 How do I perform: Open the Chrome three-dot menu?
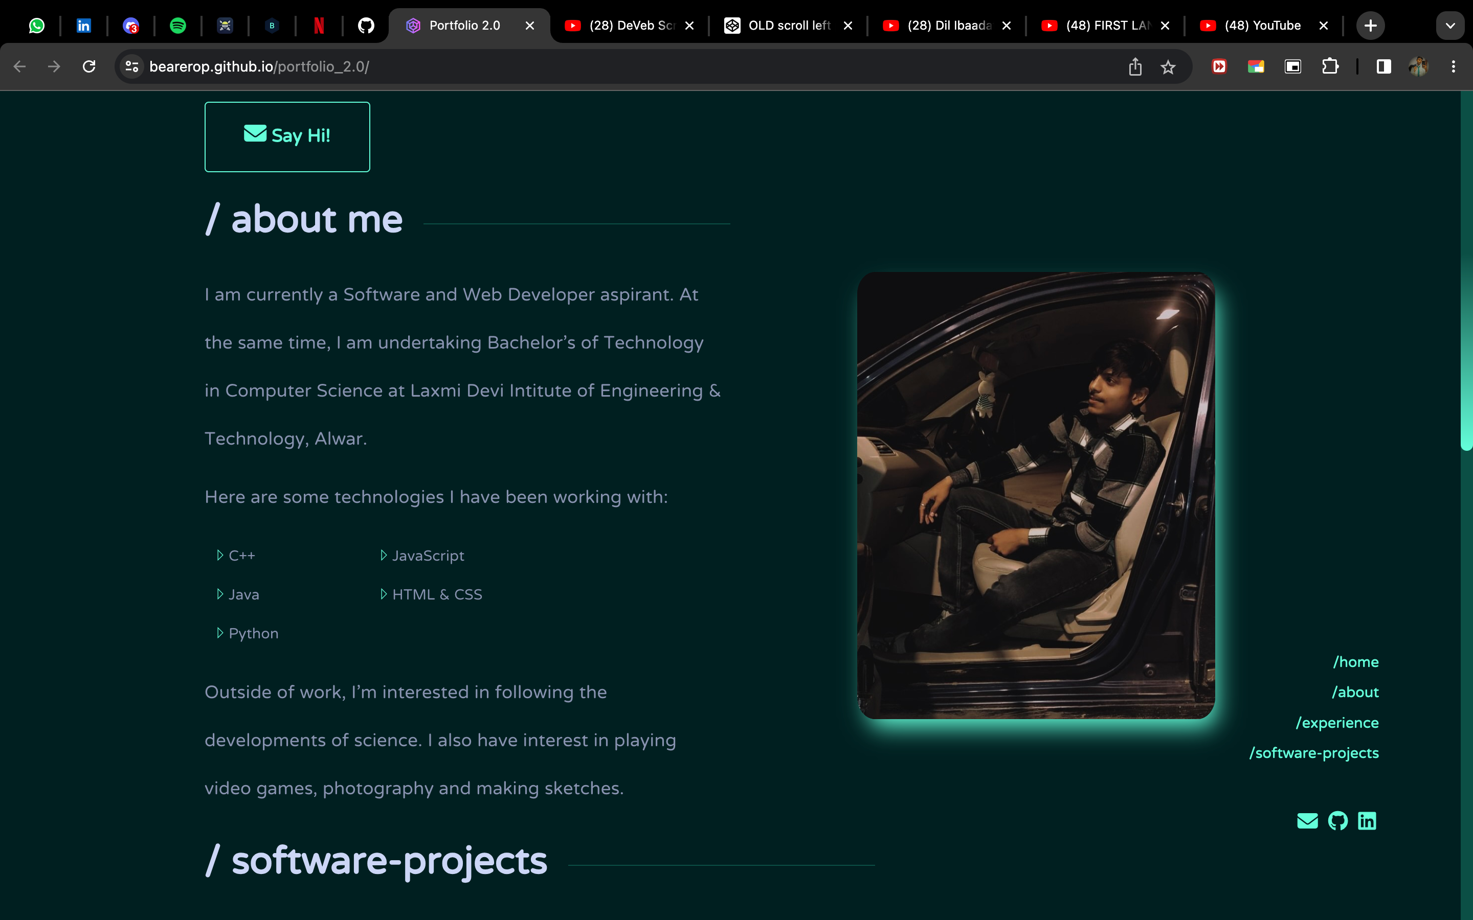click(x=1453, y=66)
